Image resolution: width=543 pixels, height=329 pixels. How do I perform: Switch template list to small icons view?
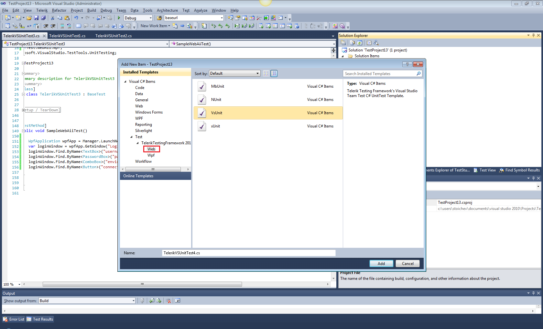[266, 73]
